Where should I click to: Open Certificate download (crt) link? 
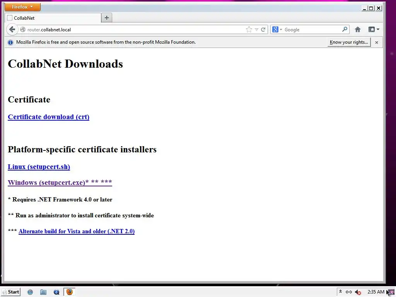pyautogui.click(x=48, y=117)
